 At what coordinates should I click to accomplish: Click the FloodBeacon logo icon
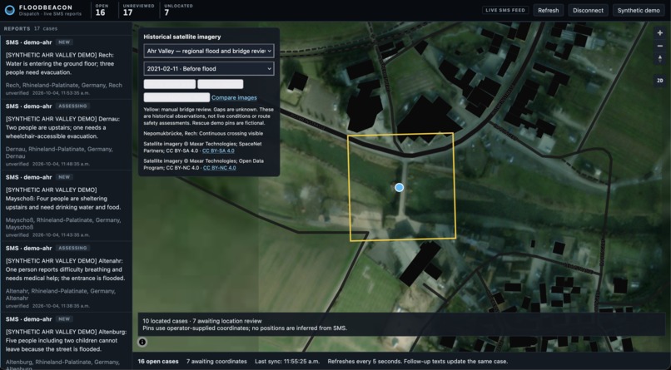(9, 10)
